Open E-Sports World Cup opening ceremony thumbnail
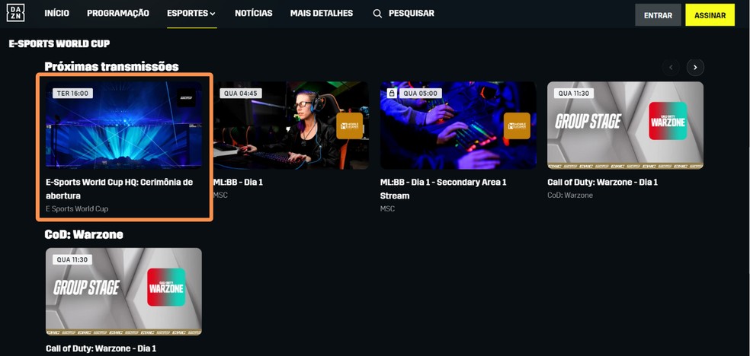This screenshot has height=356, width=750. pos(124,125)
